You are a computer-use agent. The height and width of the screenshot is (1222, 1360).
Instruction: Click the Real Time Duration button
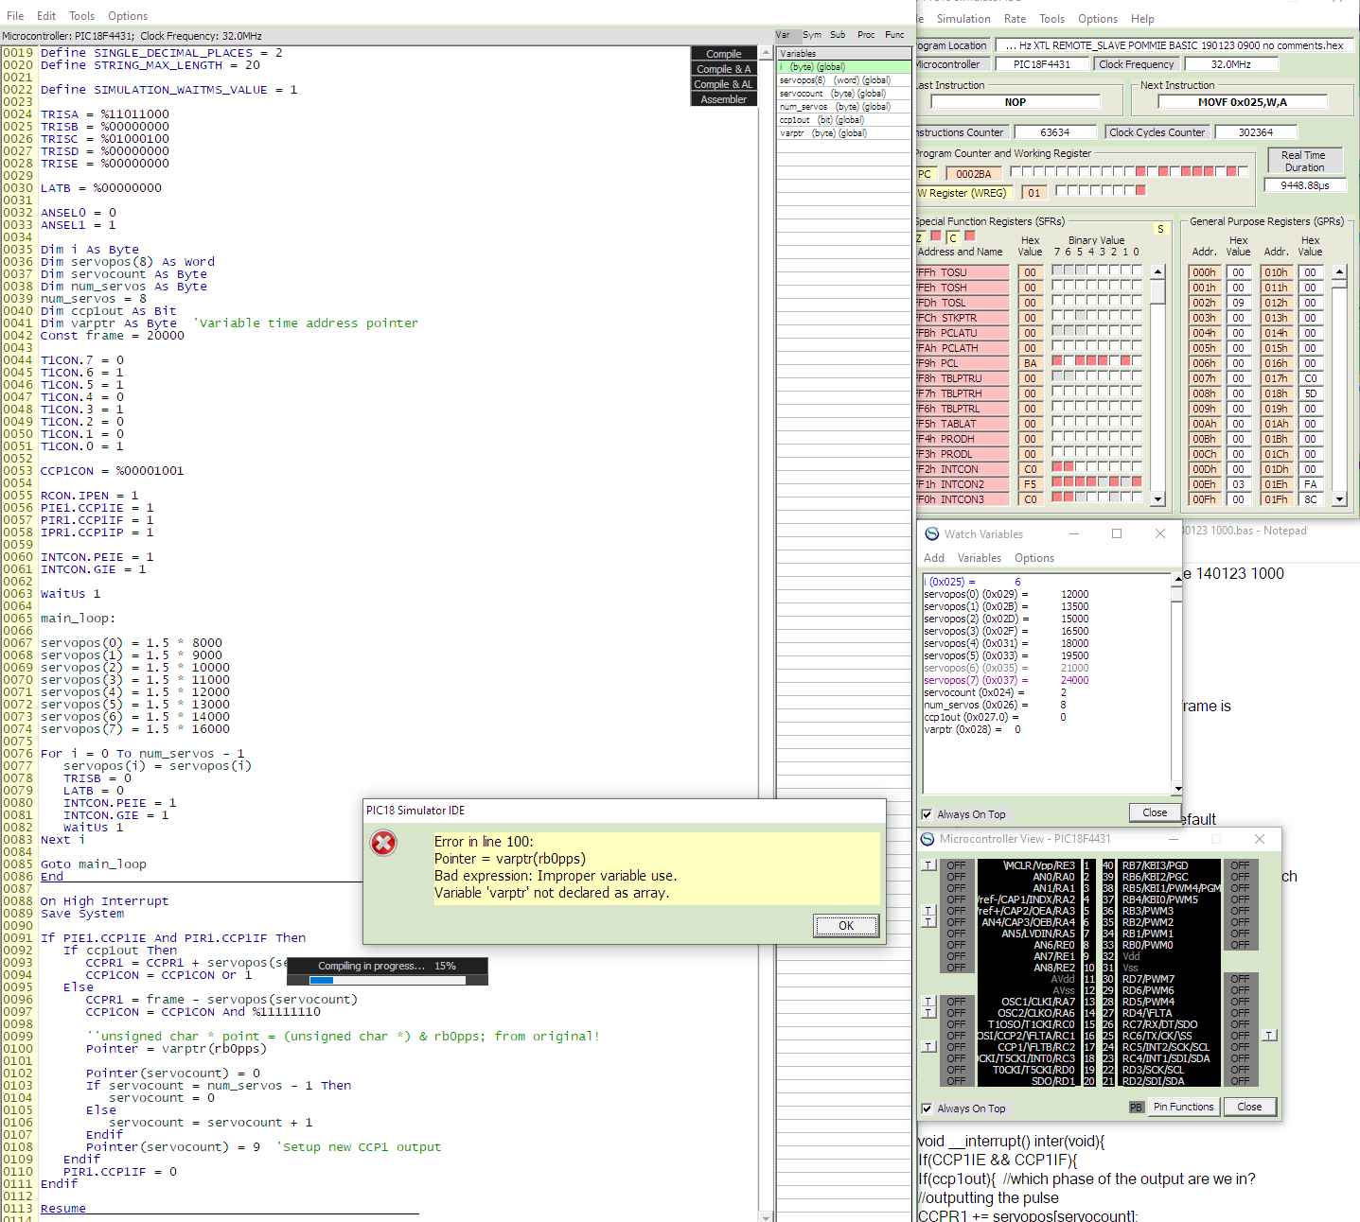(x=1304, y=161)
